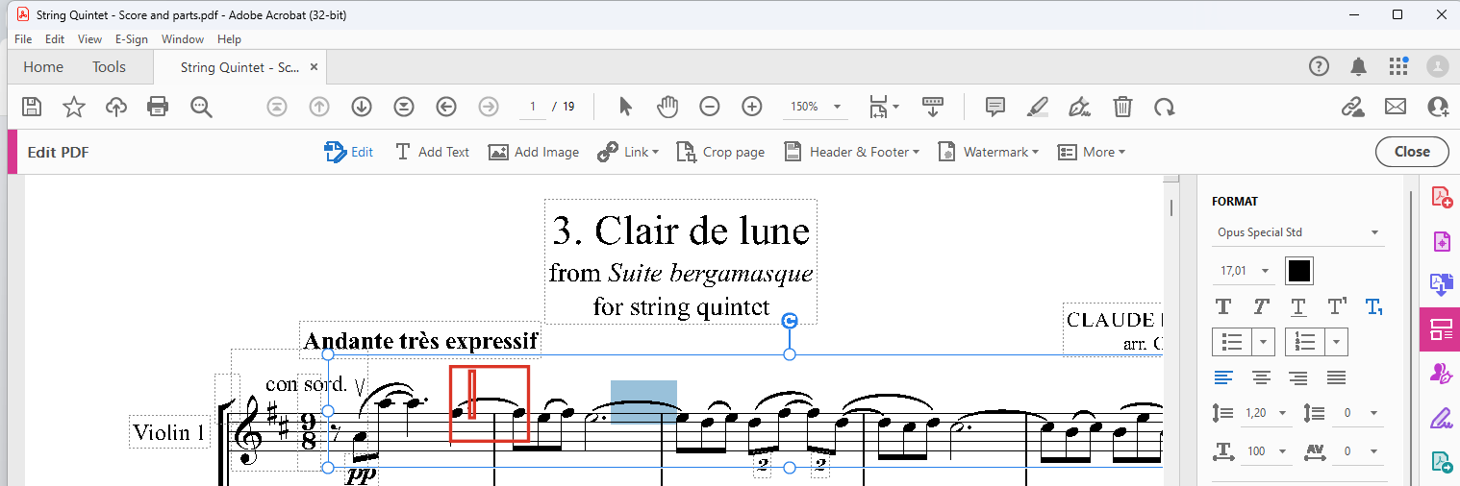Open the View menu
Screen dimensions: 1460x486
89,39
